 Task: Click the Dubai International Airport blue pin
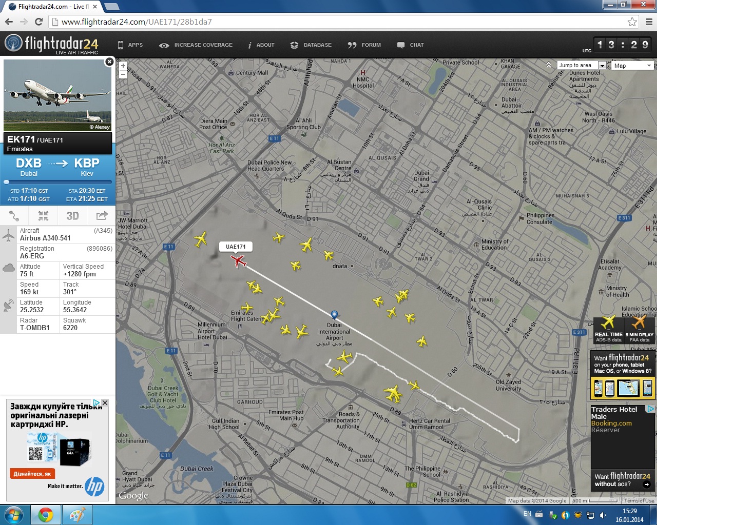[x=334, y=314]
